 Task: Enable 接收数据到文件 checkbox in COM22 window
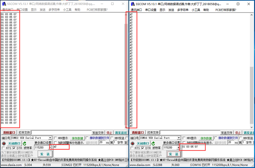[x=87, y=138]
